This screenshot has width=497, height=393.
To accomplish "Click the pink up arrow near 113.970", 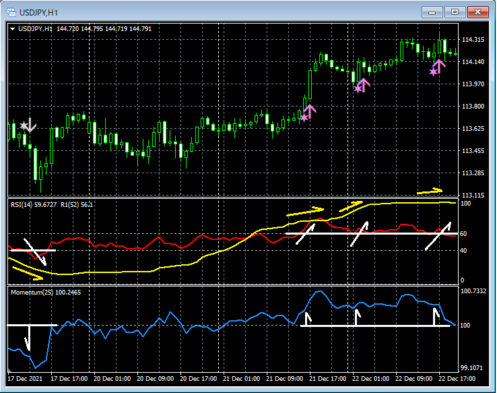I will click(x=364, y=85).
